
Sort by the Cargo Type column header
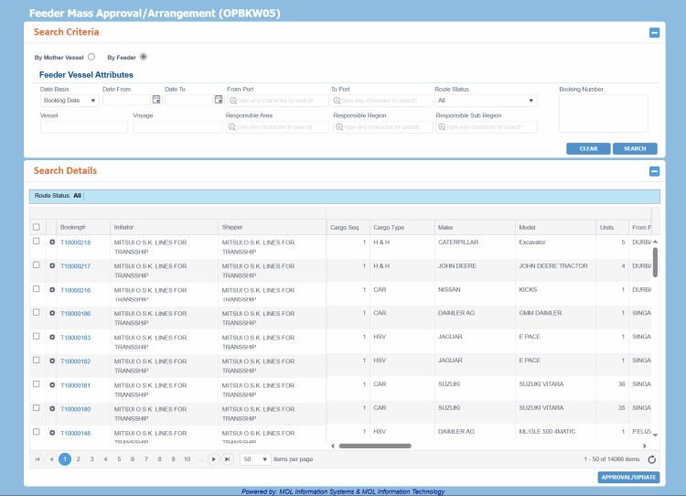tap(389, 227)
